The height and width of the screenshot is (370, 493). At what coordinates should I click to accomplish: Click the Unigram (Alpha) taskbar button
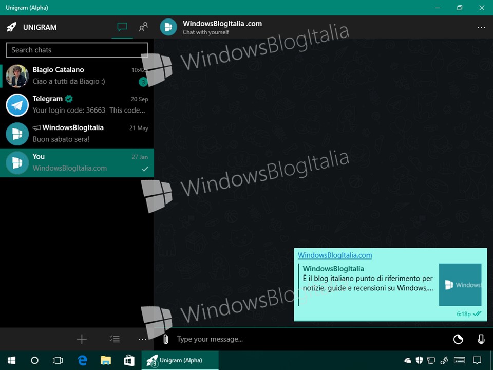(x=180, y=360)
